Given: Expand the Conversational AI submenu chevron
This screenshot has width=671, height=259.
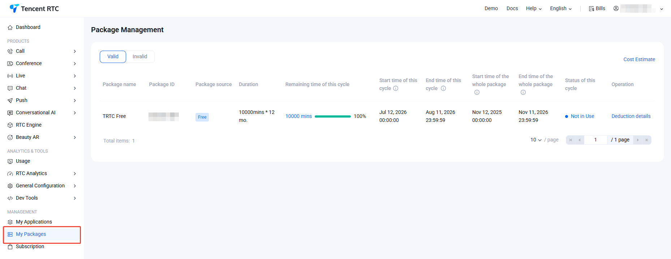Looking at the screenshot, I should pyautogui.click(x=75, y=113).
